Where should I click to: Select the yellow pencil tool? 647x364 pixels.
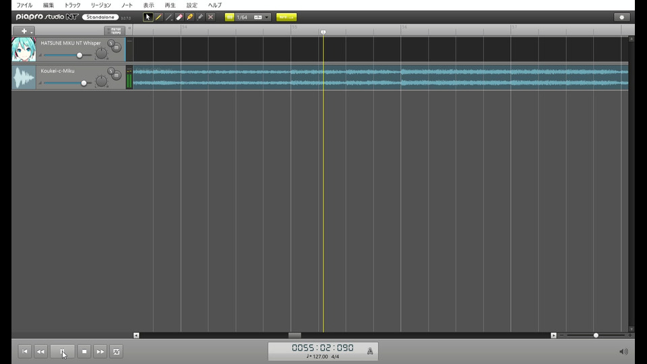158,17
